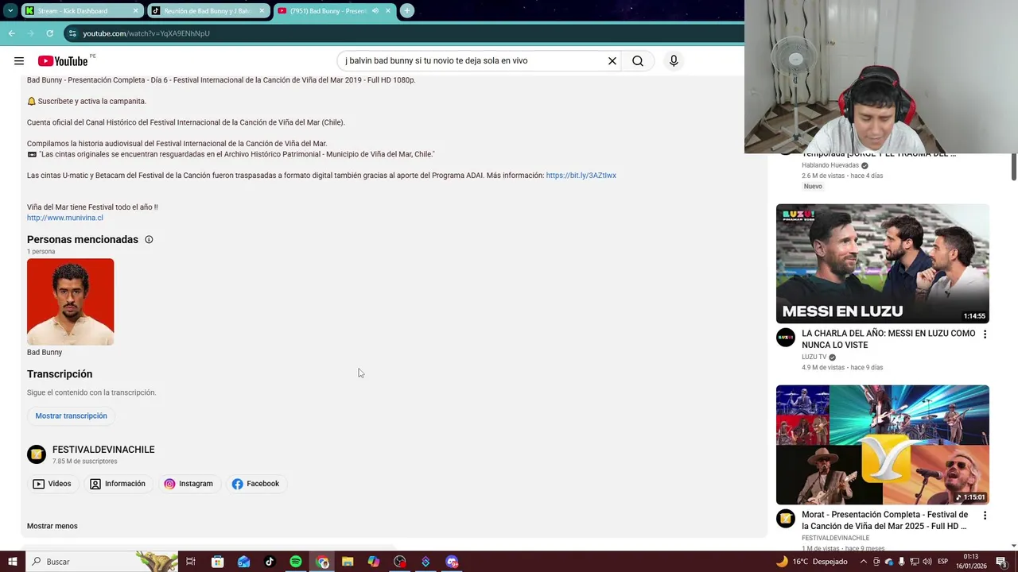The image size is (1018, 572).
Task: Open volume control in system tray
Action: click(926, 562)
